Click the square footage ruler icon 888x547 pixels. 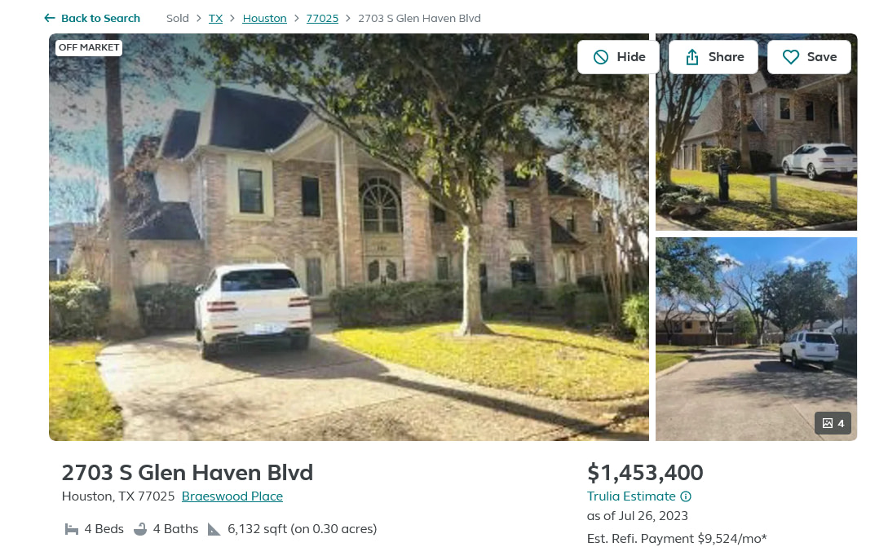coord(214,529)
